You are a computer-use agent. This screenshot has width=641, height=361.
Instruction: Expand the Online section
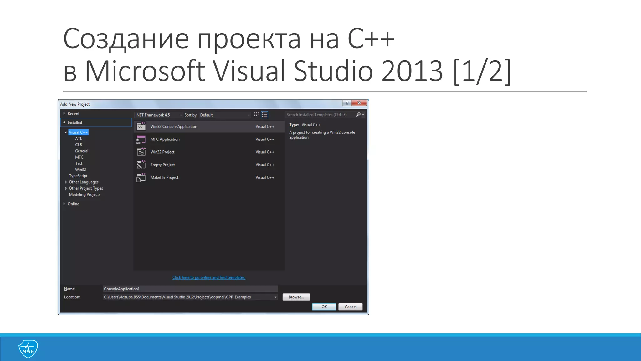point(64,204)
